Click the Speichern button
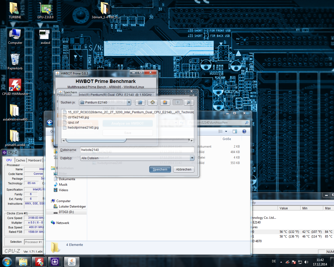The height and width of the screenshot is (267, 334). click(160, 169)
